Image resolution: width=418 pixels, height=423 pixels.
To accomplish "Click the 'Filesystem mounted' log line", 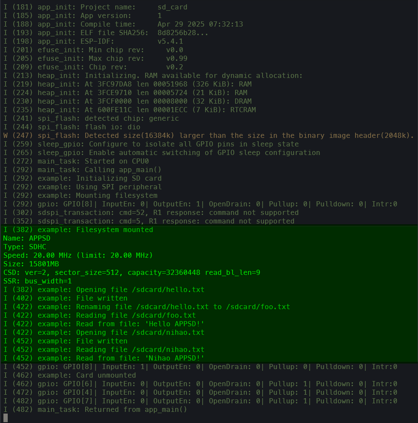I will point(78,230).
